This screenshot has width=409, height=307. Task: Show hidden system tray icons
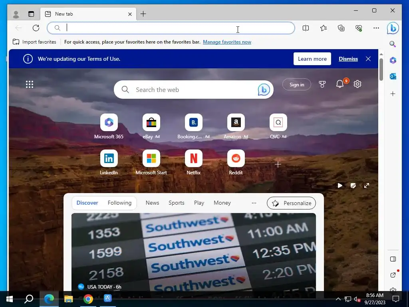(x=338, y=299)
